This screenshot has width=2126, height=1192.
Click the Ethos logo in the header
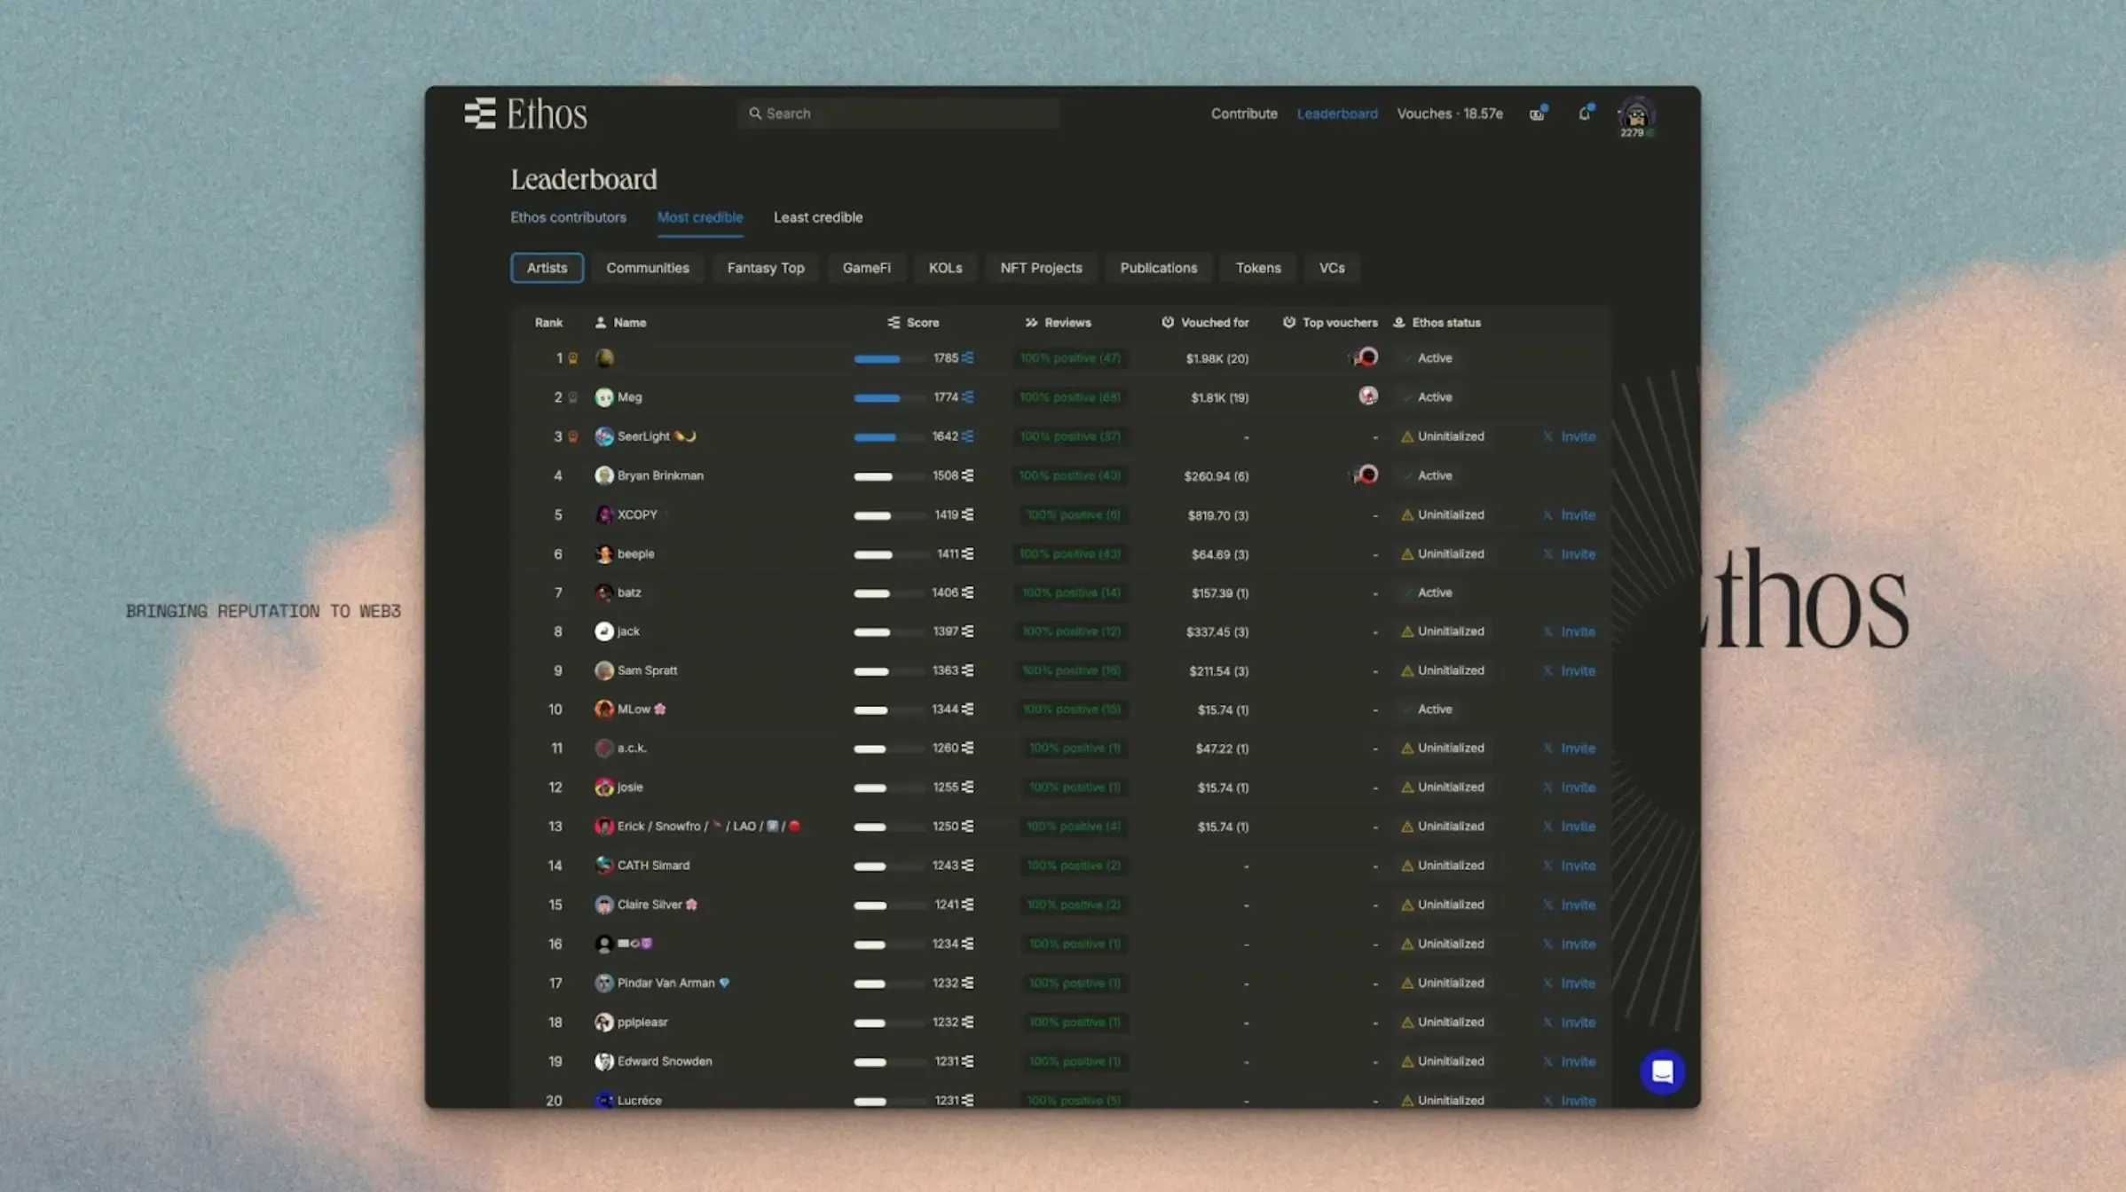[527, 114]
